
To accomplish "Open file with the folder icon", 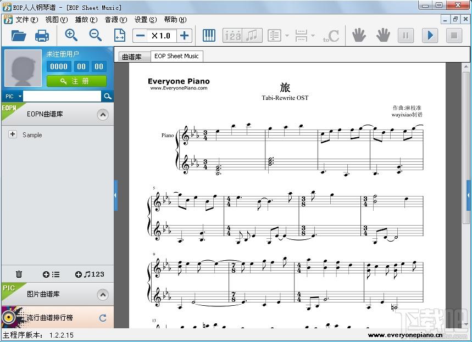I will click(19, 36).
